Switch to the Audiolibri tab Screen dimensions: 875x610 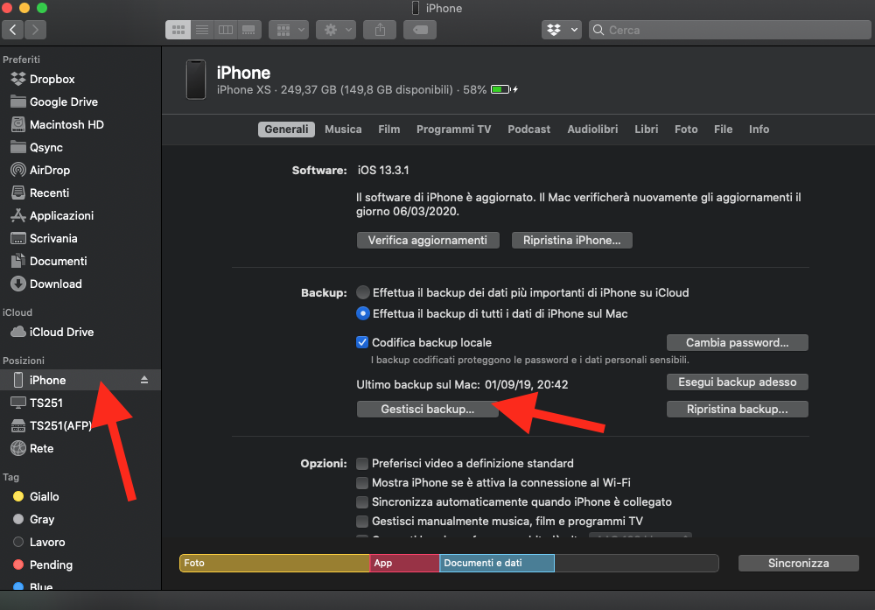click(592, 130)
